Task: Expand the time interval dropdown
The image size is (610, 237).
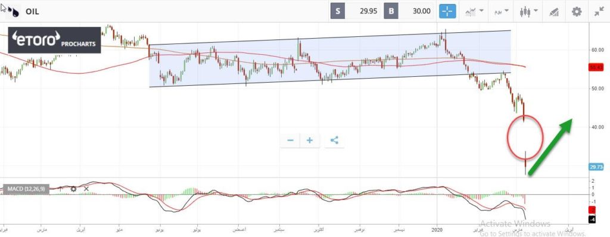Action: (501, 11)
